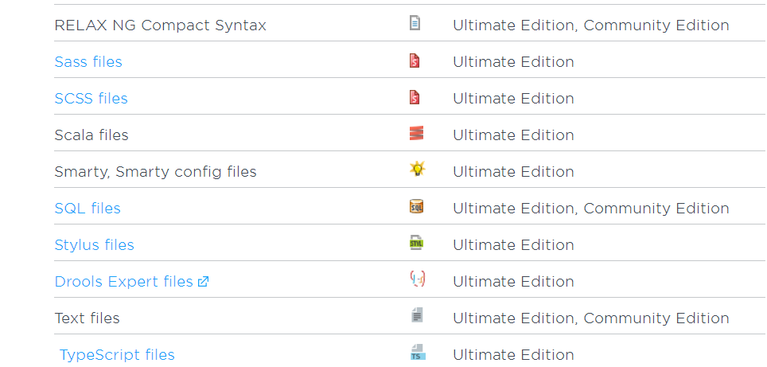767x367 pixels.
Task: Click the Stylus file type icon
Action: [416, 243]
